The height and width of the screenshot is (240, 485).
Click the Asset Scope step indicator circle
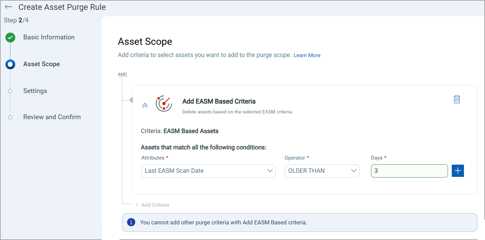[10, 64]
